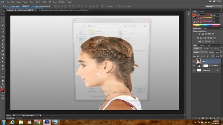This screenshot has height=125, width=223.
Task: Select the Move tool in the toolbox
Action: 2,14
